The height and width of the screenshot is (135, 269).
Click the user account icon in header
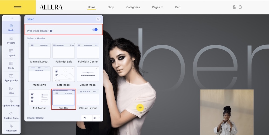click(234, 7)
